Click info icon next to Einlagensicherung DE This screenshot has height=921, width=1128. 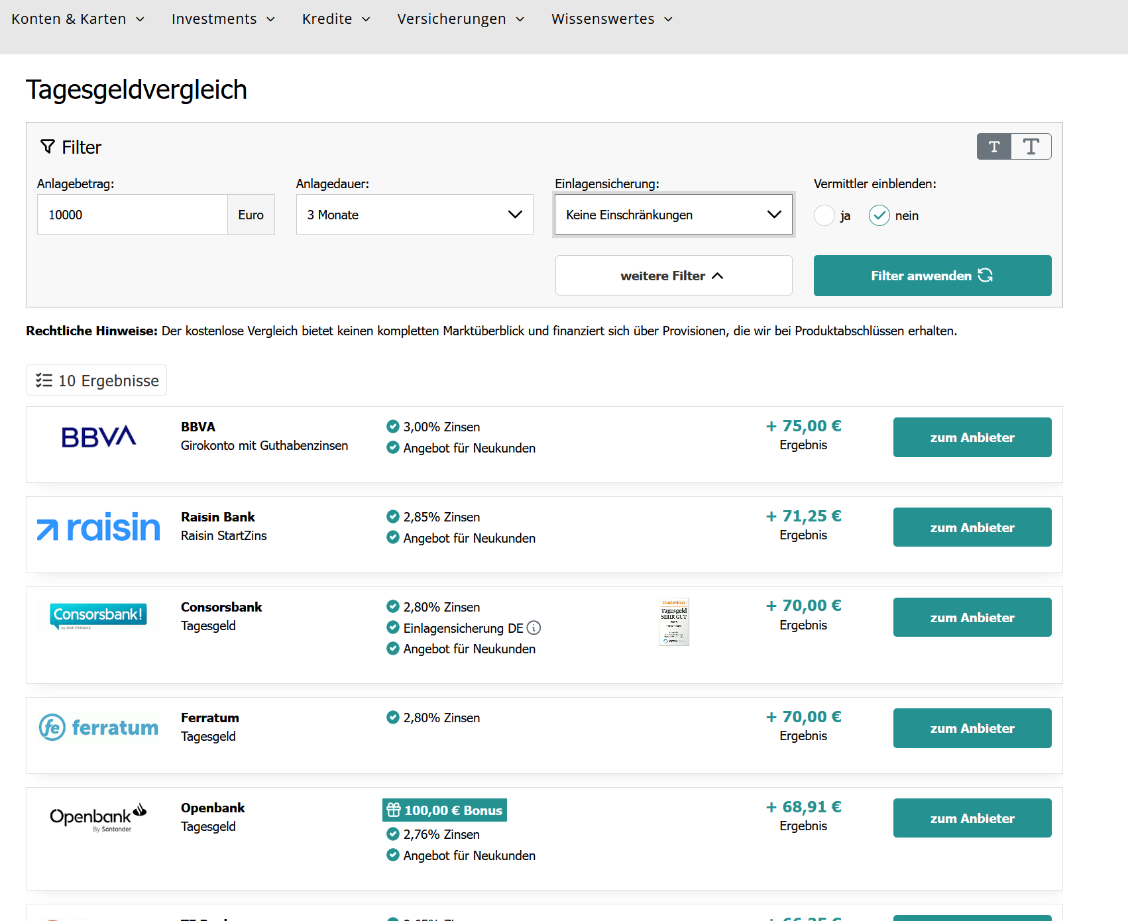[534, 627]
